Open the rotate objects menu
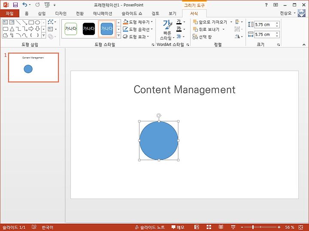The image size is (309, 231). tap(239, 36)
